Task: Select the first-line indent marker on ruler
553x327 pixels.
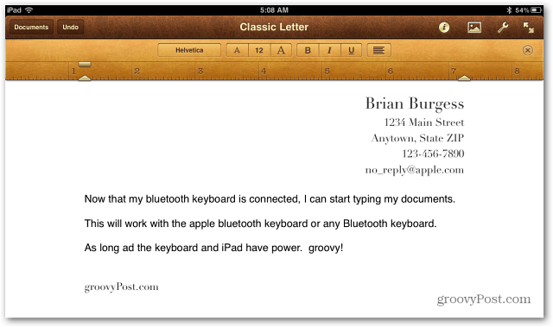Action: click(85, 65)
